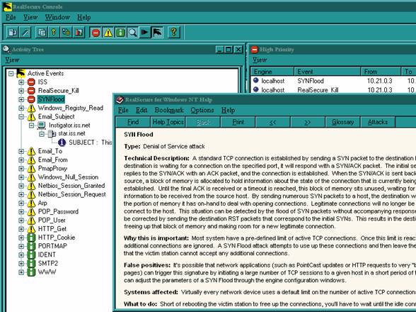
Task: Click the black play arrow toolbar icon
Action: [145, 33]
